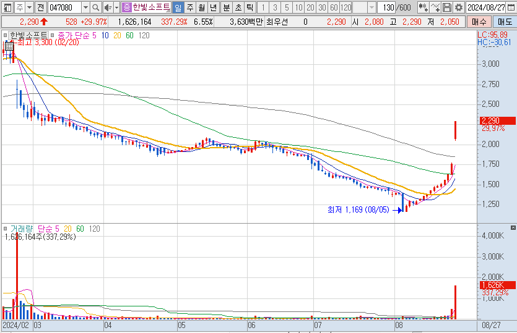Select the 틱 tick chart period
The image size is (517, 333).
(250, 7)
